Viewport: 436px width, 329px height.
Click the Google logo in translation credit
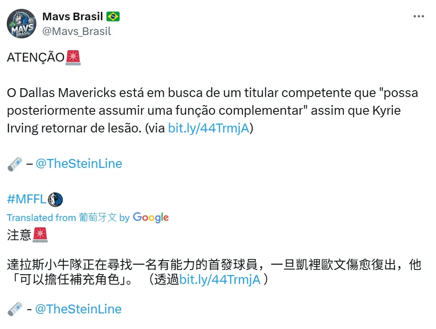click(151, 218)
